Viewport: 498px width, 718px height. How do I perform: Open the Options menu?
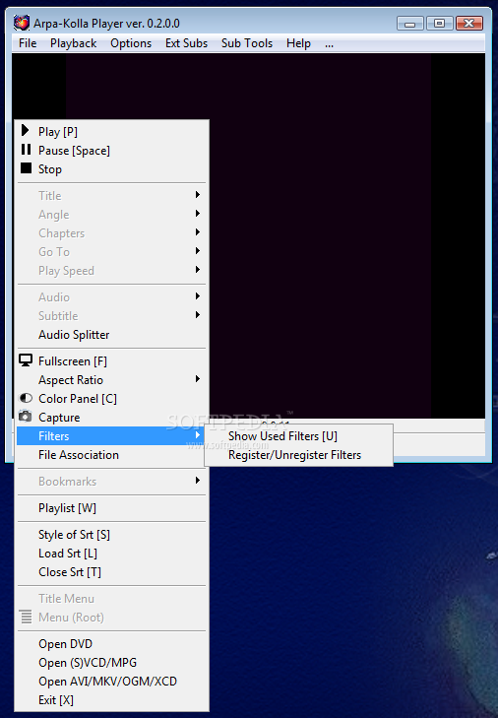(131, 43)
